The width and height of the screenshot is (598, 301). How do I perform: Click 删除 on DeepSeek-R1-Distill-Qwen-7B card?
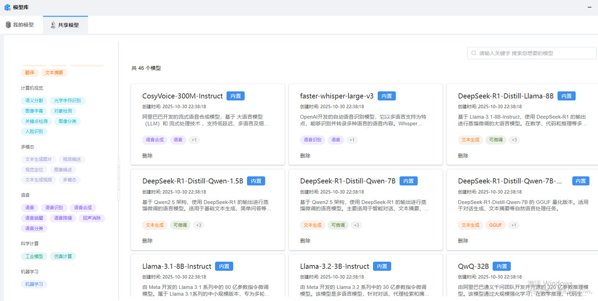305,241
